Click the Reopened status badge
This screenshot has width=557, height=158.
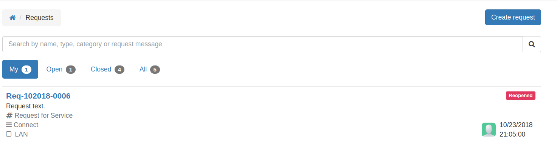coord(520,96)
